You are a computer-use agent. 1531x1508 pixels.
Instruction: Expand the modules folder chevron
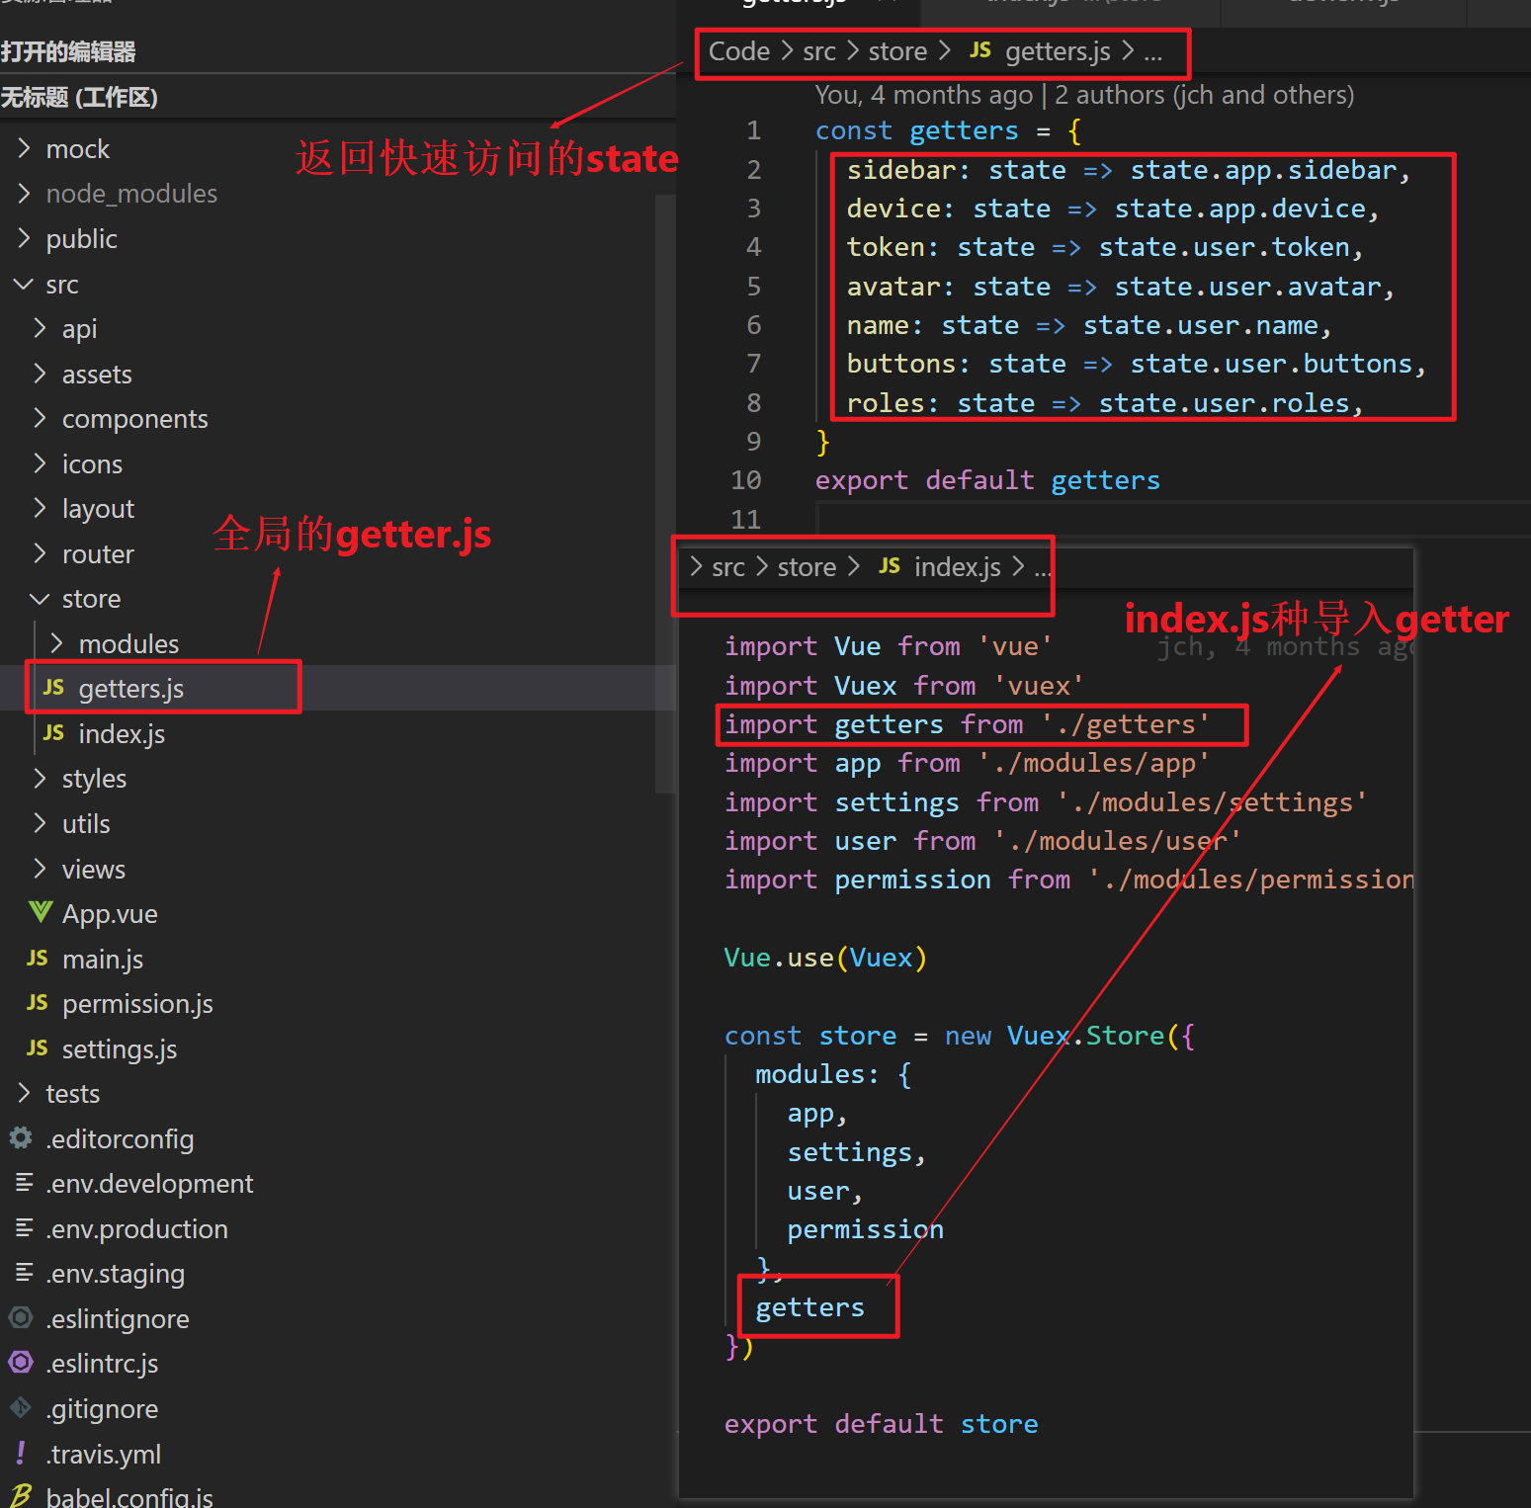pyautogui.click(x=56, y=643)
